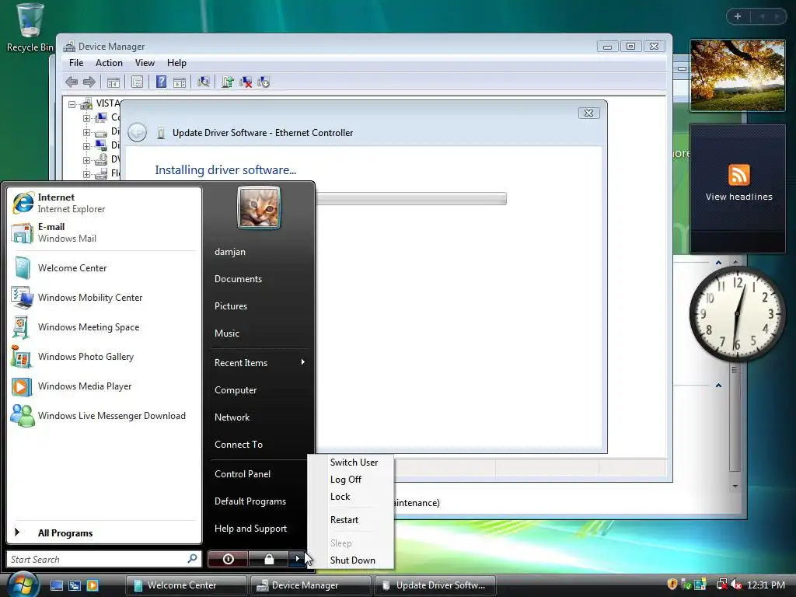The image size is (796, 597).
Task: Open Internet Explorer from Start menu
Action: (x=104, y=203)
